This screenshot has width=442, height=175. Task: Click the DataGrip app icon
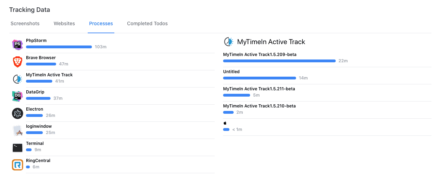pos(18,96)
